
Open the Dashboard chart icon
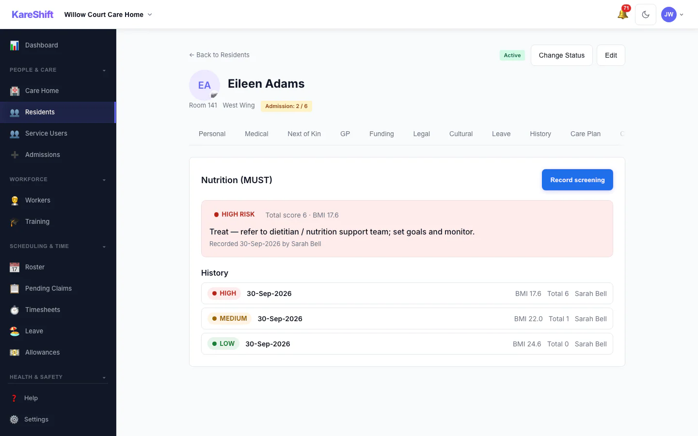(x=15, y=46)
